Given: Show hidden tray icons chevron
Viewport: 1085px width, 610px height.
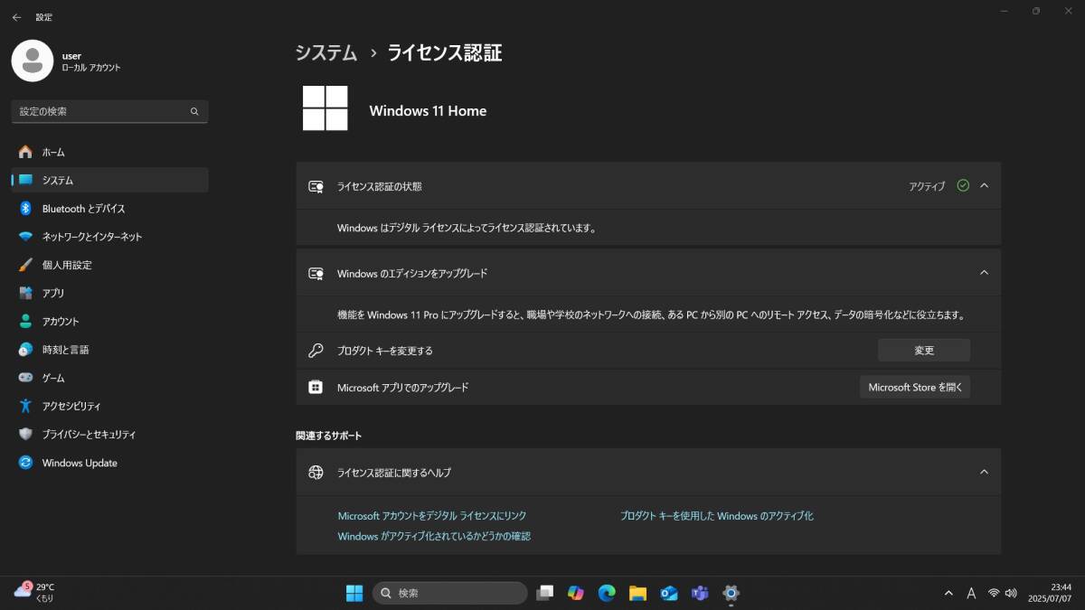Looking at the screenshot, I should click(948, 593).
